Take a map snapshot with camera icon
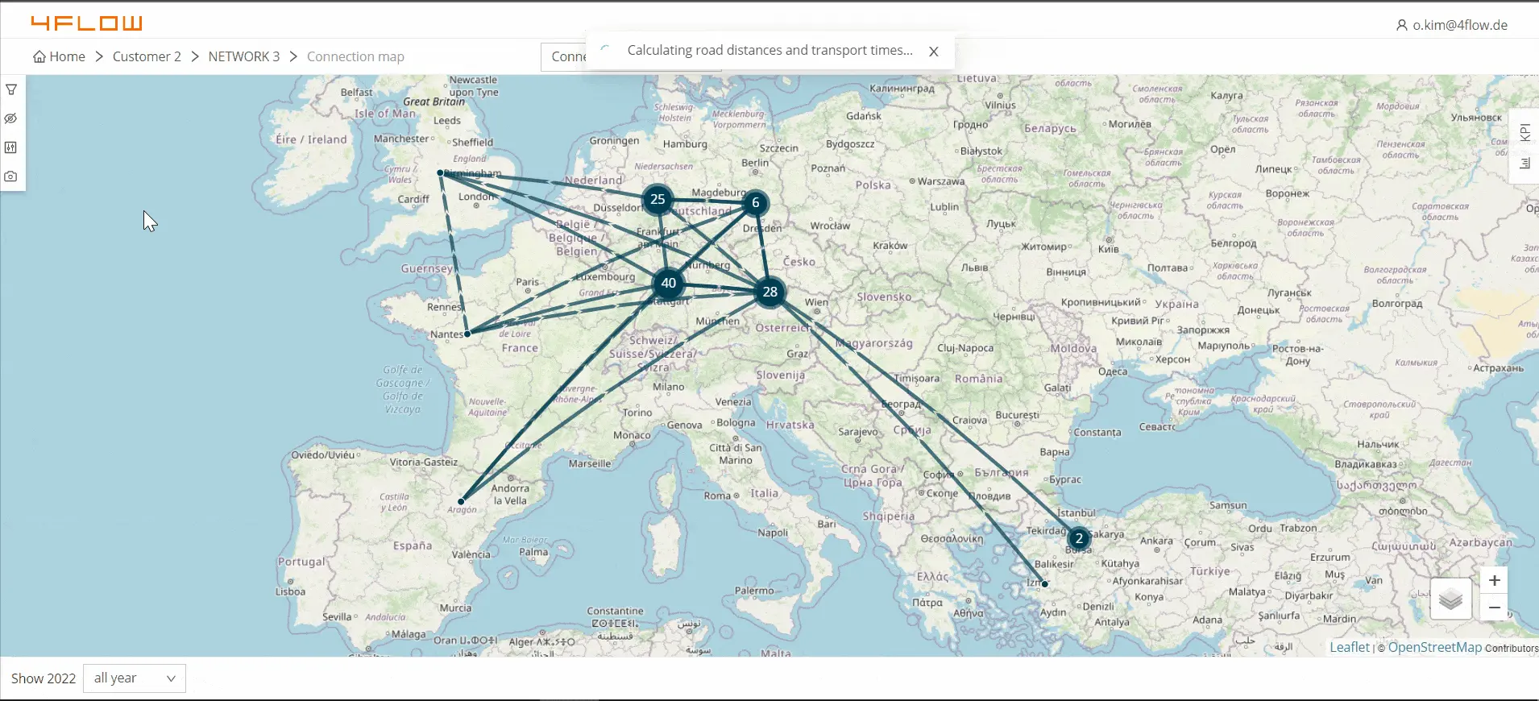1539x701 pixels. 11,176
